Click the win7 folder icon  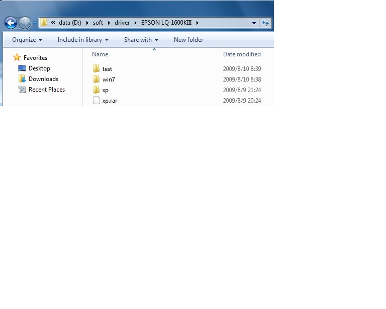point(96,79)
